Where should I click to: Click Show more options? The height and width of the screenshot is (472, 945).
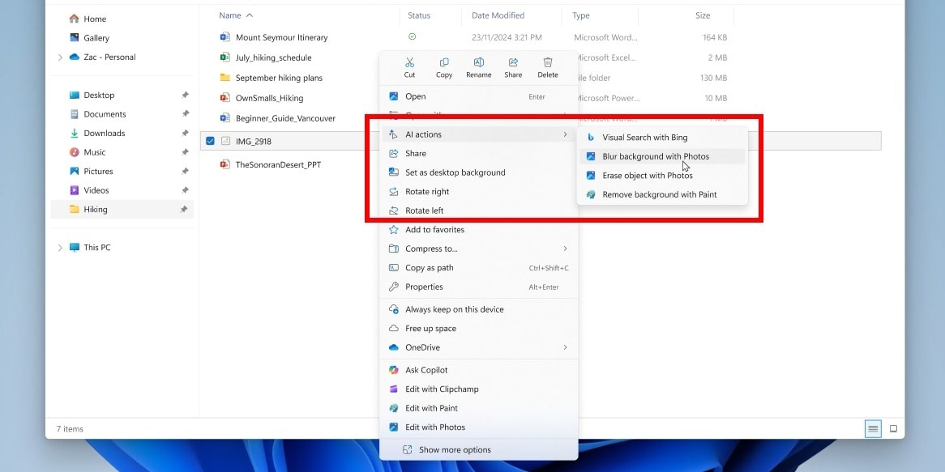(454, 450)
